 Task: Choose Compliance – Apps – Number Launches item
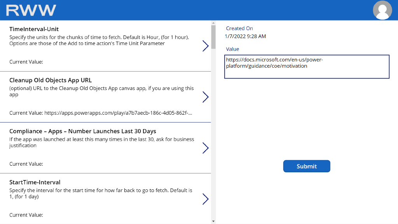83,131
